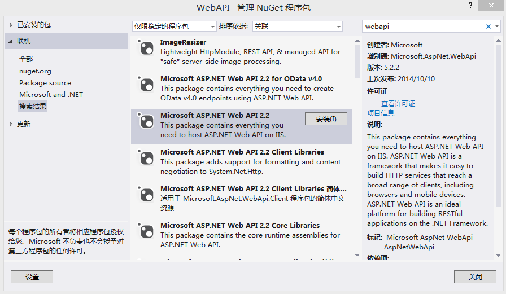Select the nuget.org source
This screenshot has height=294, width=506.
pyautogui.click(x=35, y=71)
